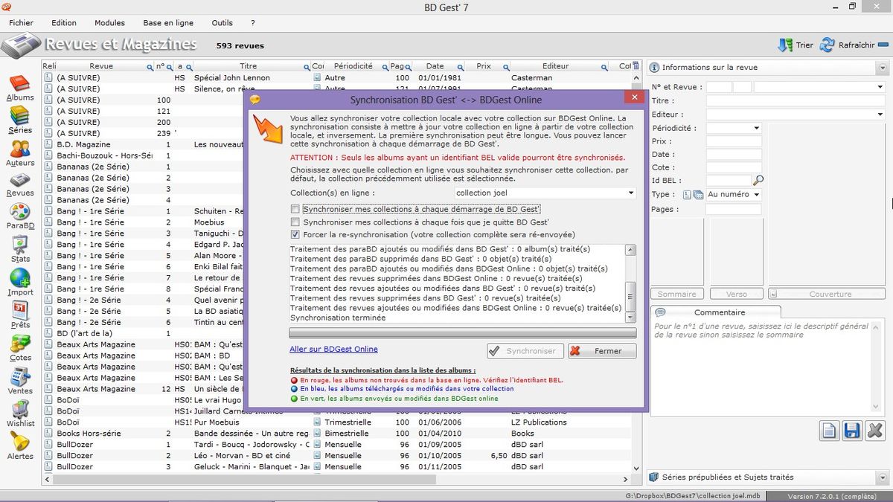
Task: Enable sync each time I quit BD Gest'
Action: pos(295,222)
